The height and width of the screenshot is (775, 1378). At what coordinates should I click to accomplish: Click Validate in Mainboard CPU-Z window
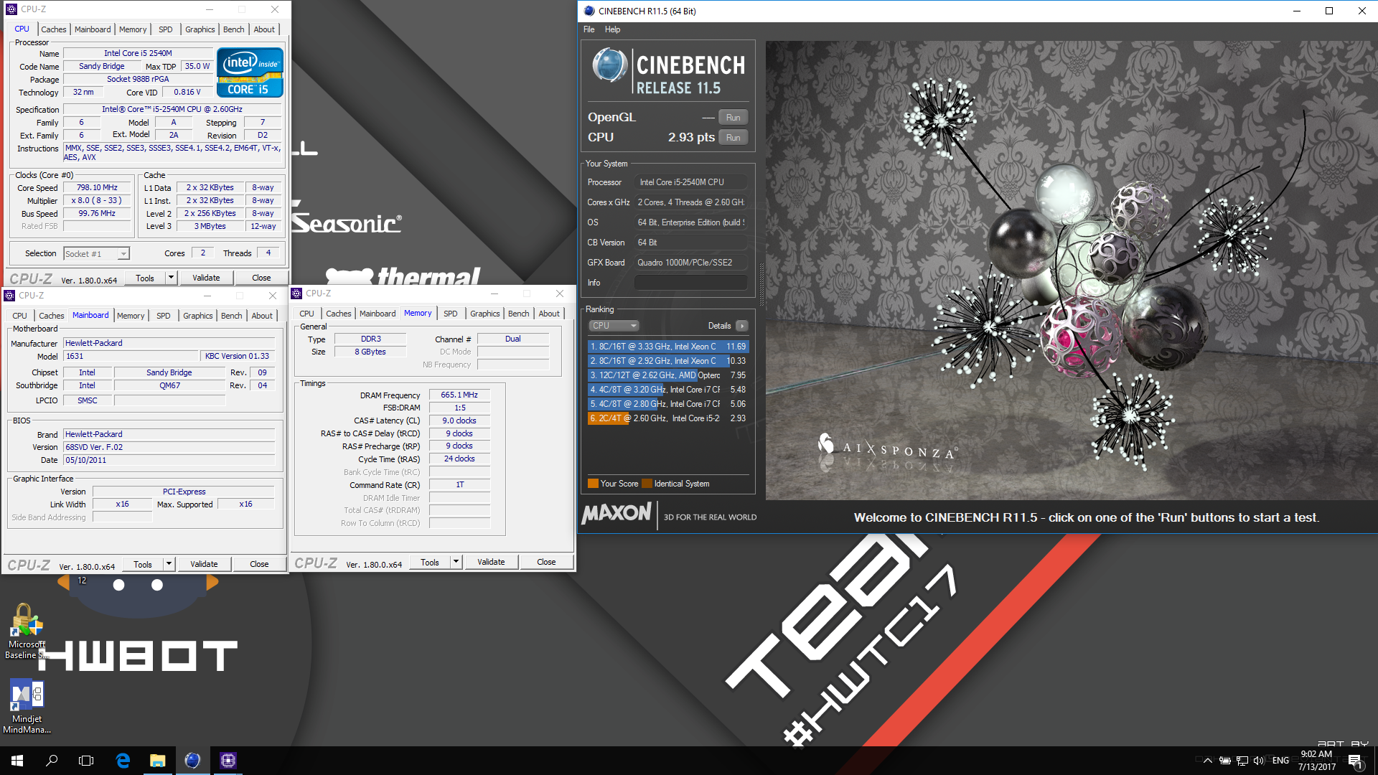(x=204, y=564)
